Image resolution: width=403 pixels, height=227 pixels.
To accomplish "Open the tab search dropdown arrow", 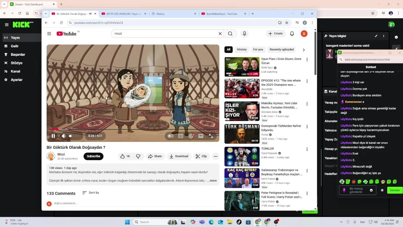I will 46,14.
